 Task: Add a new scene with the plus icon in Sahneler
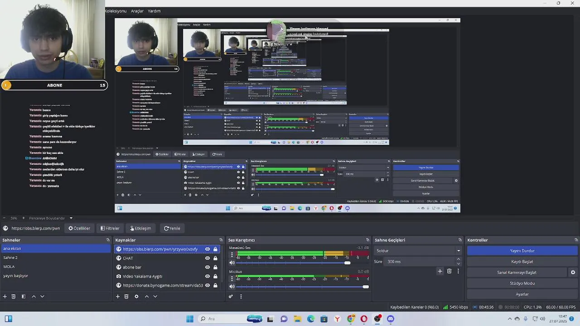tap(5, 297)
